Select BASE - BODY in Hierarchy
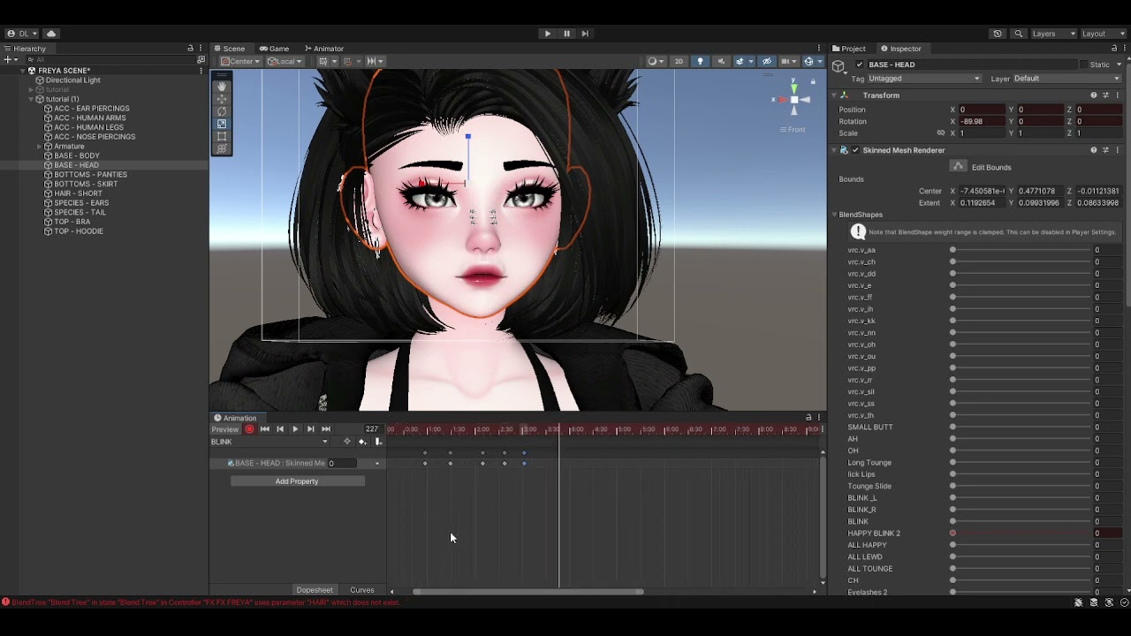 77,155
